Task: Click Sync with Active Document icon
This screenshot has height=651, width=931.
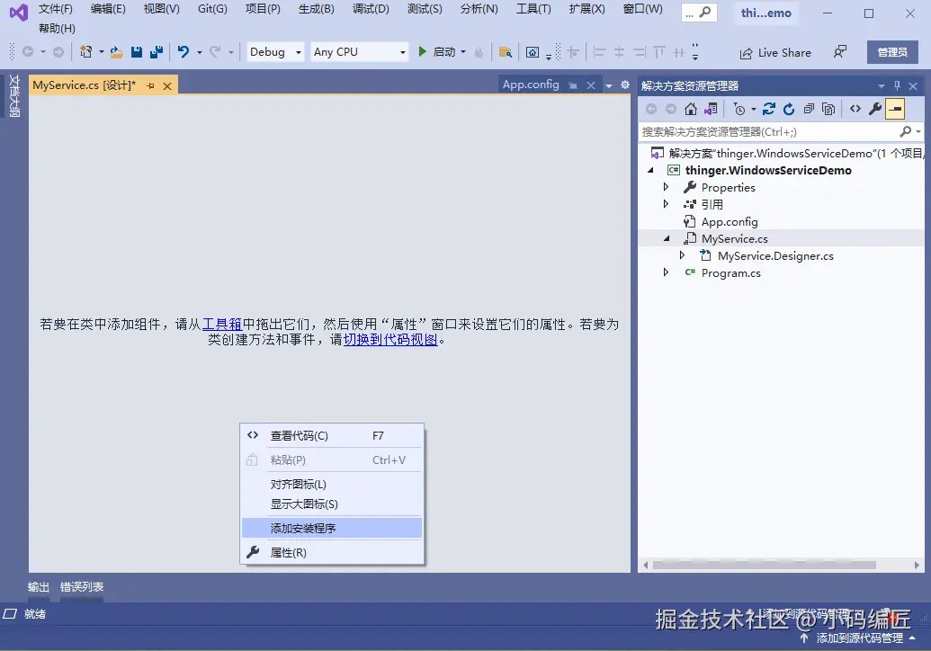Action: [769, 109]
